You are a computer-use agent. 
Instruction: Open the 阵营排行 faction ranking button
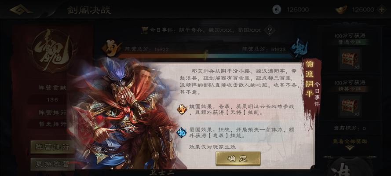pyautogui.click(x=52, y=147)
